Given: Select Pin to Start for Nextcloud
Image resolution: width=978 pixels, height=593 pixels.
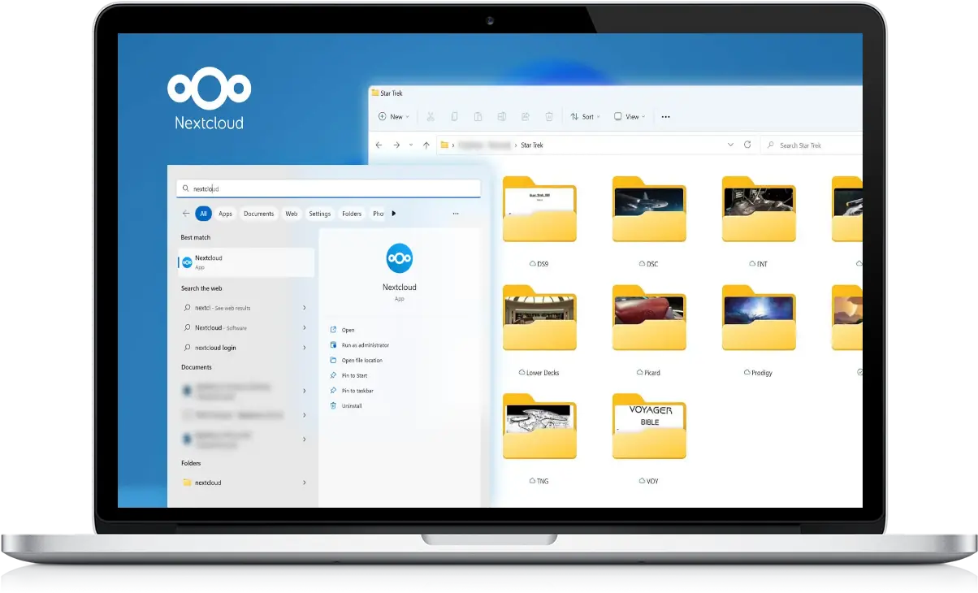Looking at the screenshot, I should click(x=349, y=375).
